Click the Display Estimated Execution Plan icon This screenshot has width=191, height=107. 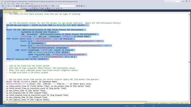tap(33, 8)
